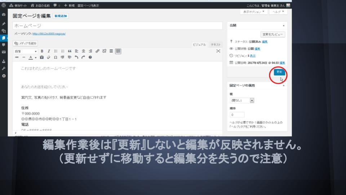This screenshot has width=346, height=195.
Task: Switch to the テキスト editor tab
Action: [x=216, y=44]
